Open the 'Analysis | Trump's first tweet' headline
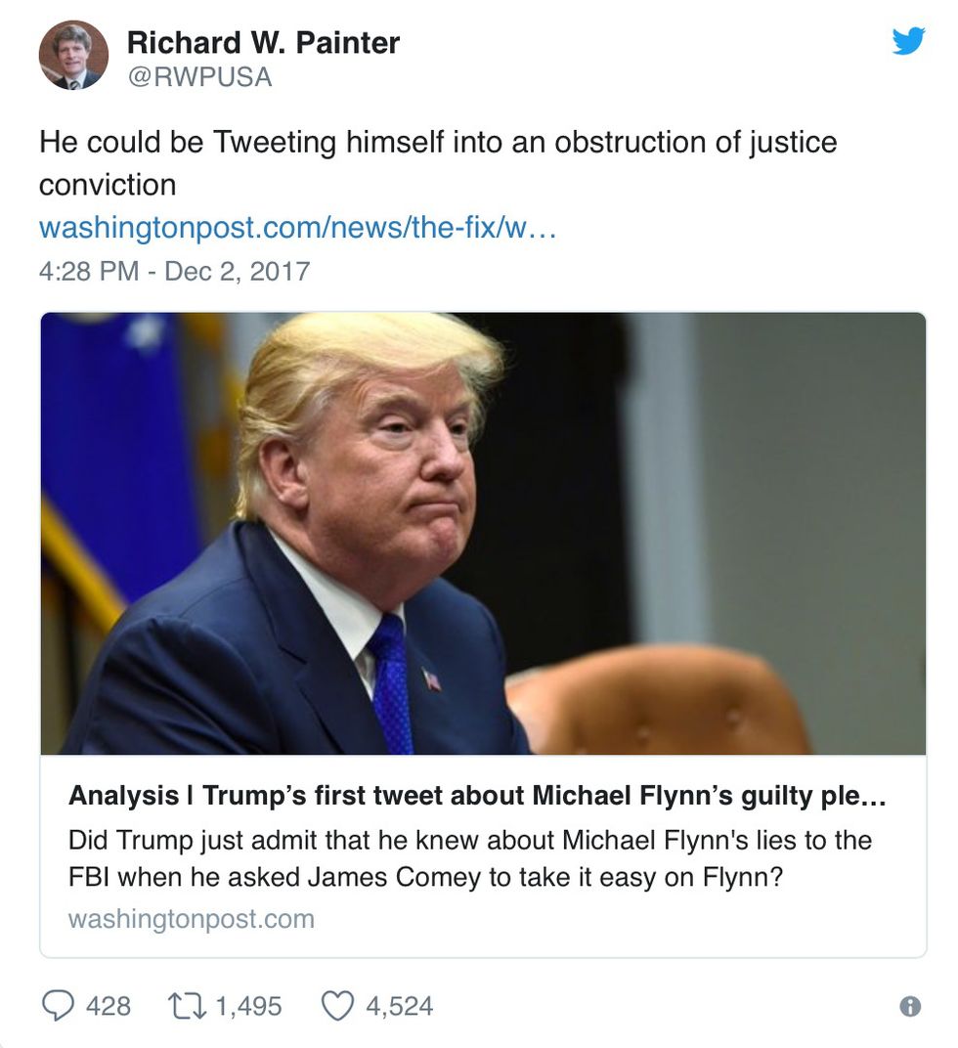The image size is (958, 1048). (477, 796)
